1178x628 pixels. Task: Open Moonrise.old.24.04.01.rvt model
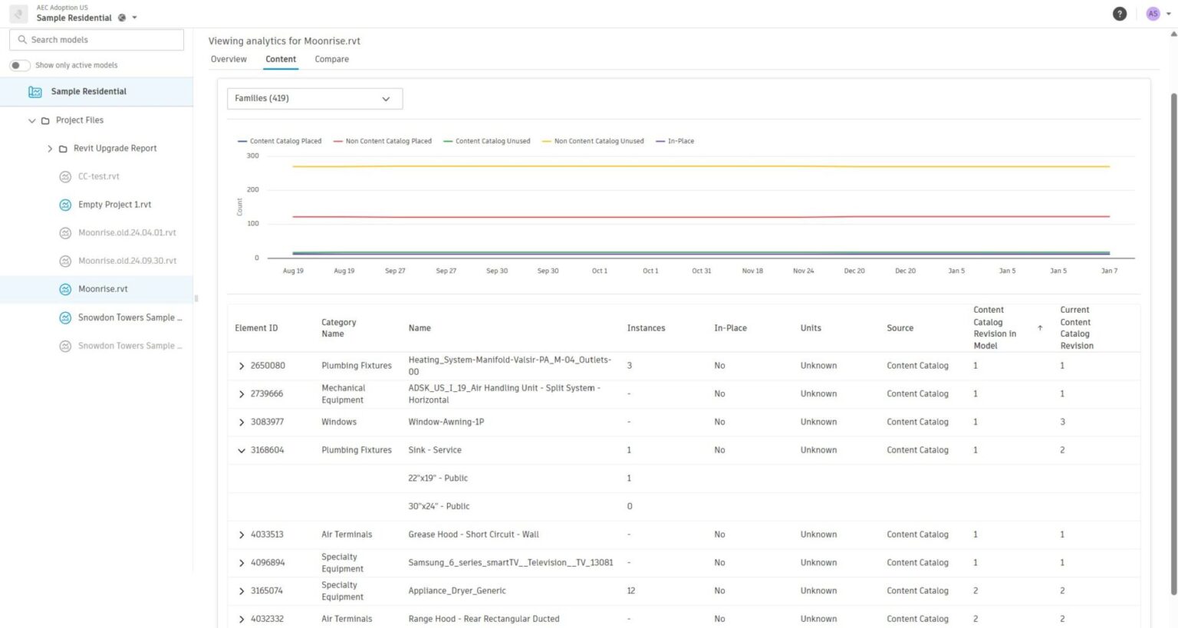click(127, 233)
